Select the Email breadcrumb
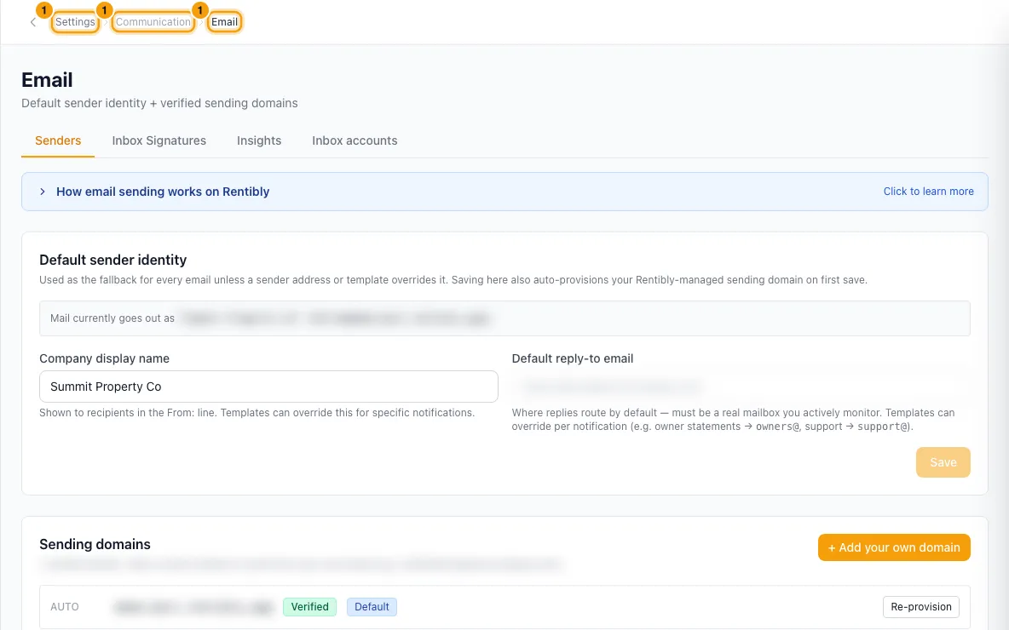 point(225,22)
